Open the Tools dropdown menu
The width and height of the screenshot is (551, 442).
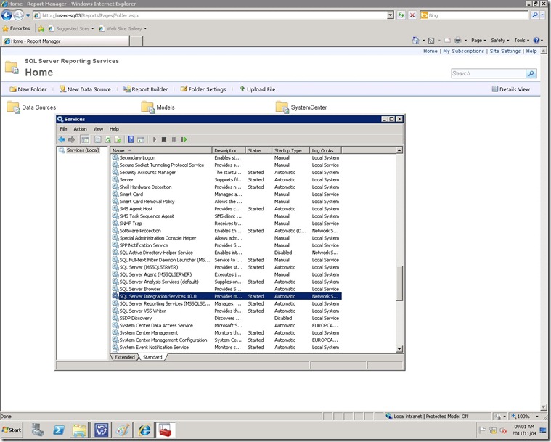[522, 41]
